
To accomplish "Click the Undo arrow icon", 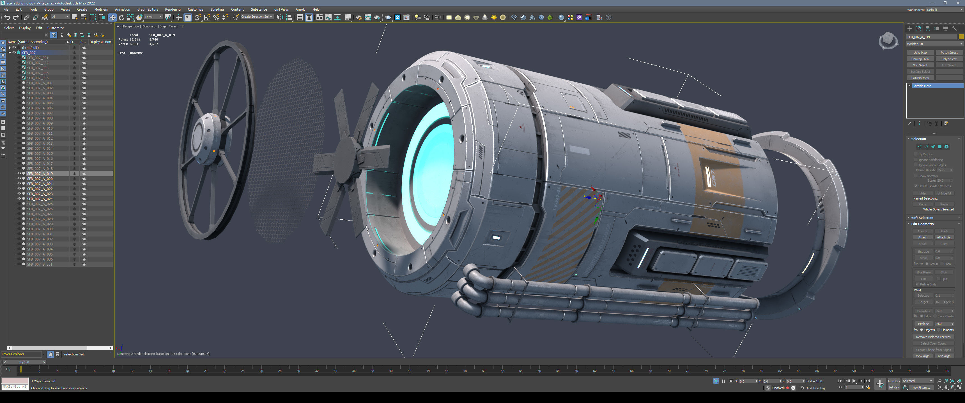I will (x=7, y=17).
